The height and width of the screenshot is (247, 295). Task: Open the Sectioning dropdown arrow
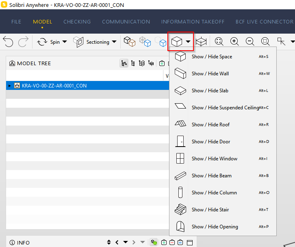click(114, 42)
